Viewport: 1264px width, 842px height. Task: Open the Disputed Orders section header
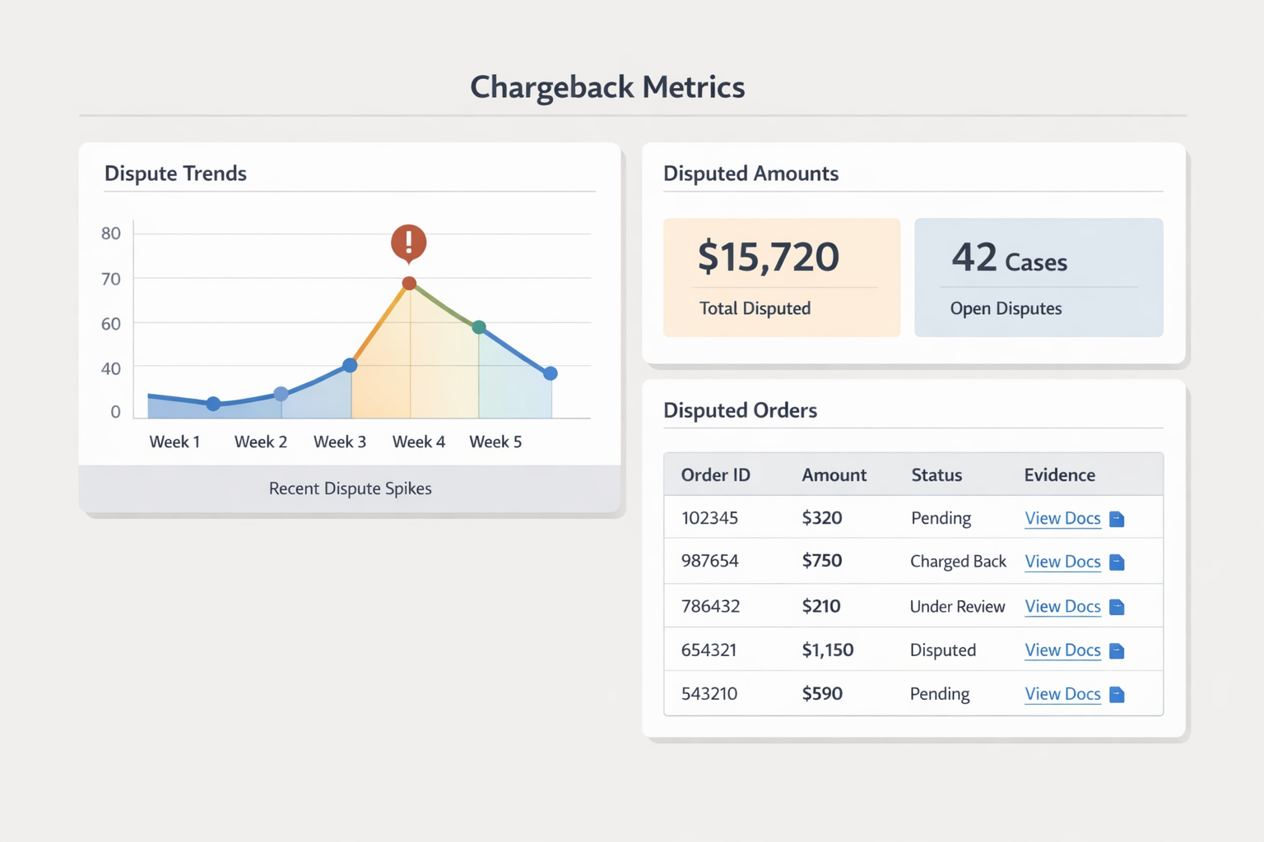click(x=740, y=410)
